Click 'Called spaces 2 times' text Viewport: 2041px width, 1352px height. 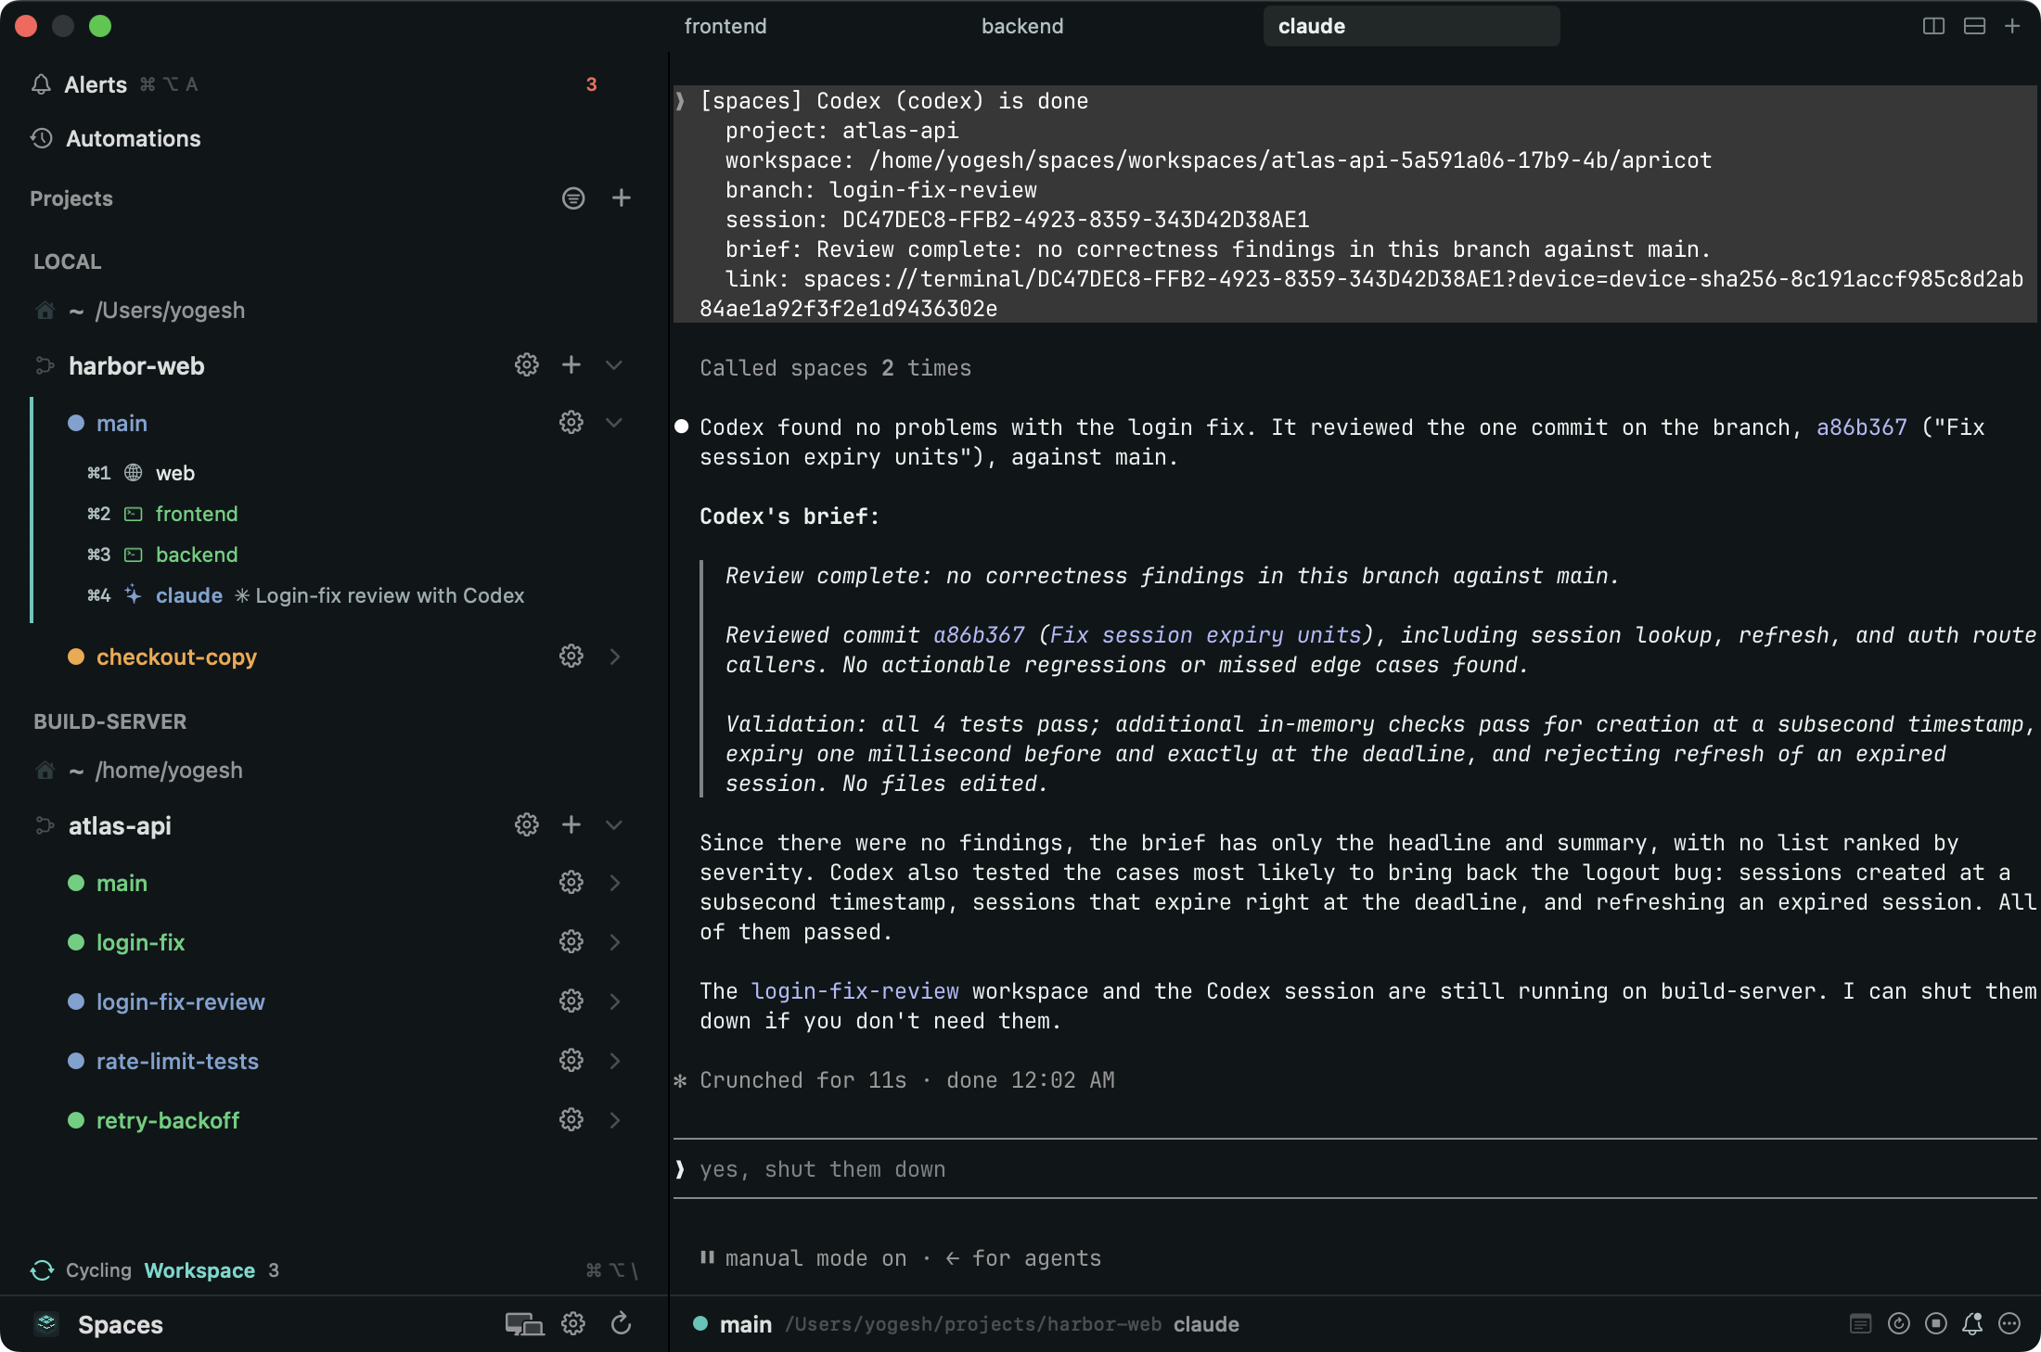[x=835, y=368]
